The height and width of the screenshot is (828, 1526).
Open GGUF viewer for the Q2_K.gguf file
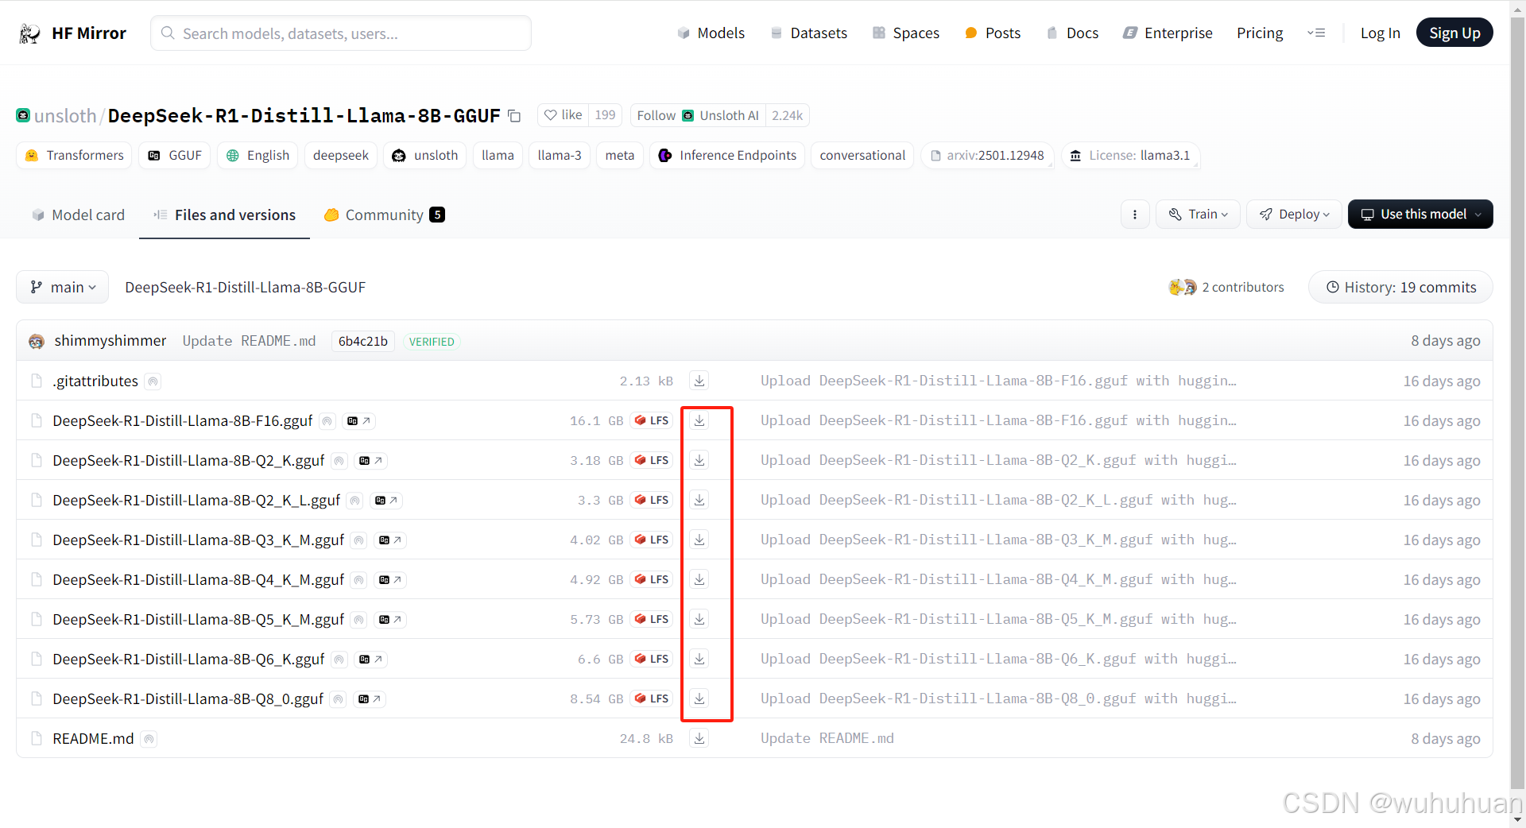pos(371,460)
